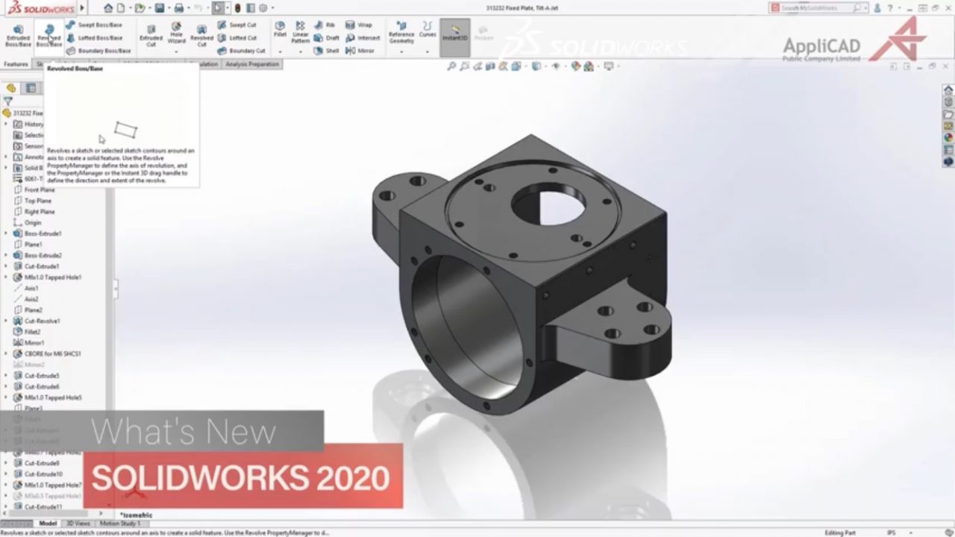Open the Fillet dropdown arrow
The image size is (955, 537).
tap(280, 52)
